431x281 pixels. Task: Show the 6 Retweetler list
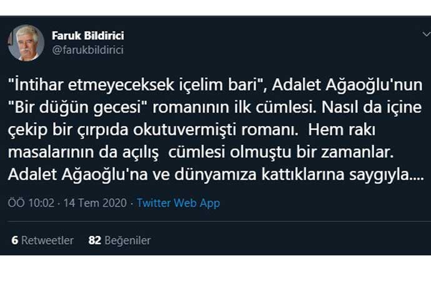(42, 240)
